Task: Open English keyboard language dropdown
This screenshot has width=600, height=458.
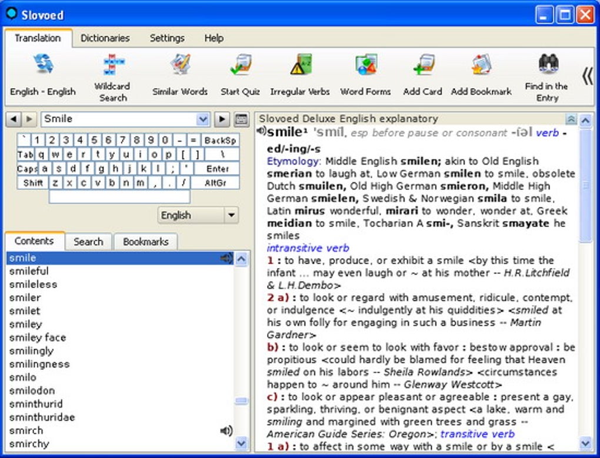Action: [231, 215]
